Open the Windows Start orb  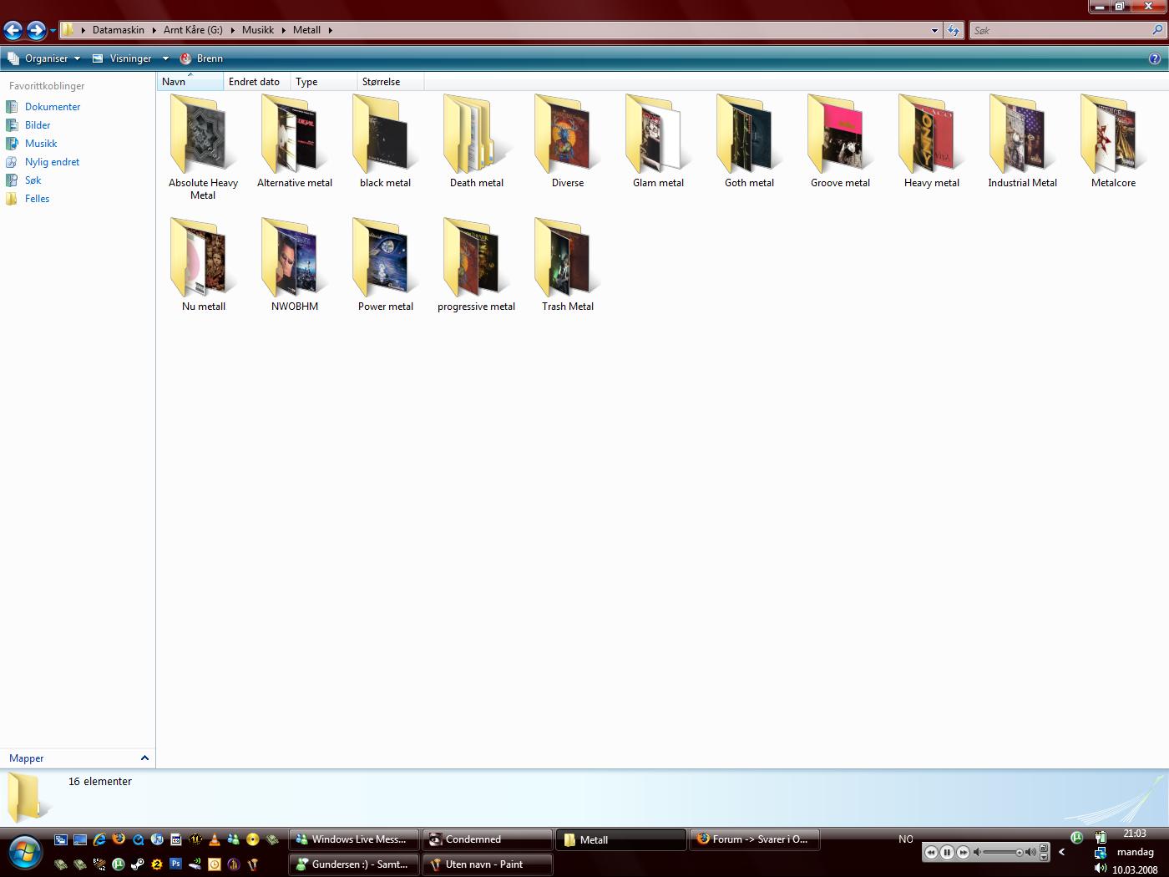(x=25, y=853)
